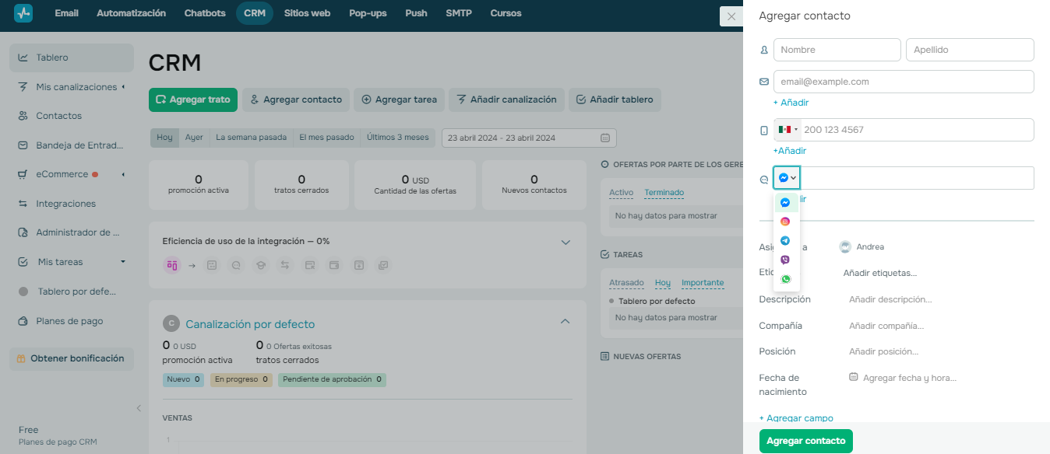Select WhatsApp from the messenger list
Screen dimensions: 1050x454
point(785,278)
